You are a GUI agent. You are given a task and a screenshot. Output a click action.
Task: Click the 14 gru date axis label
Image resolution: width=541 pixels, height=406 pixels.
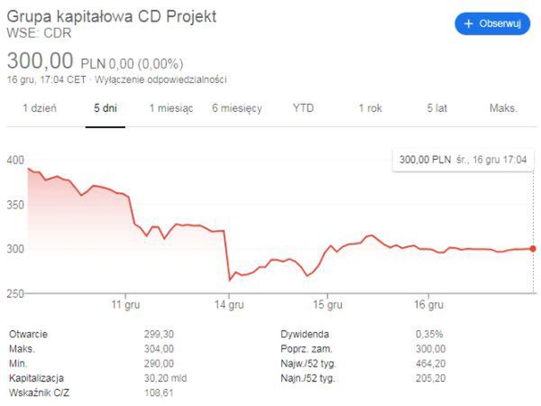(x=230, y=306)
